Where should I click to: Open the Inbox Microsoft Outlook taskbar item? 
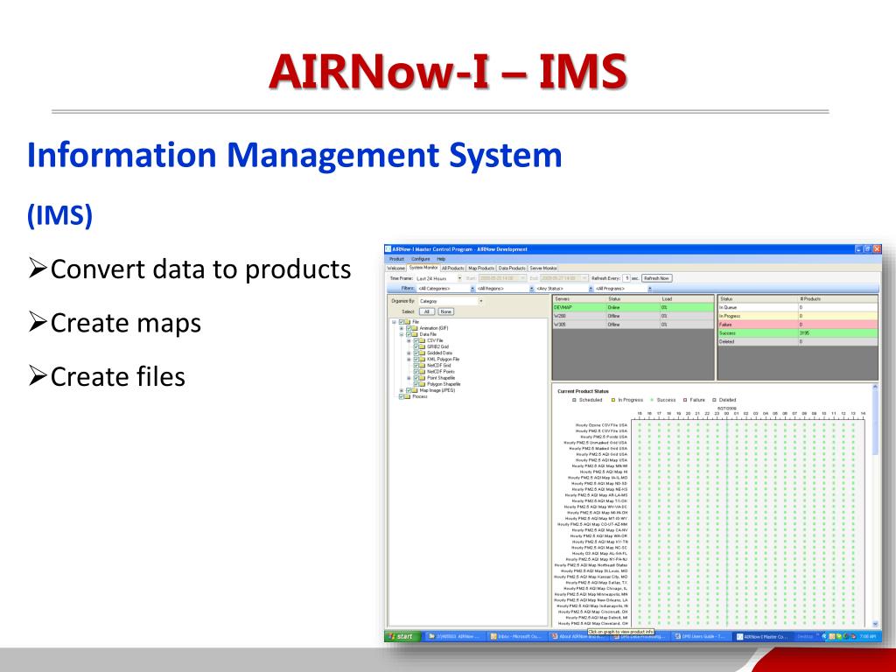(515, 637)
